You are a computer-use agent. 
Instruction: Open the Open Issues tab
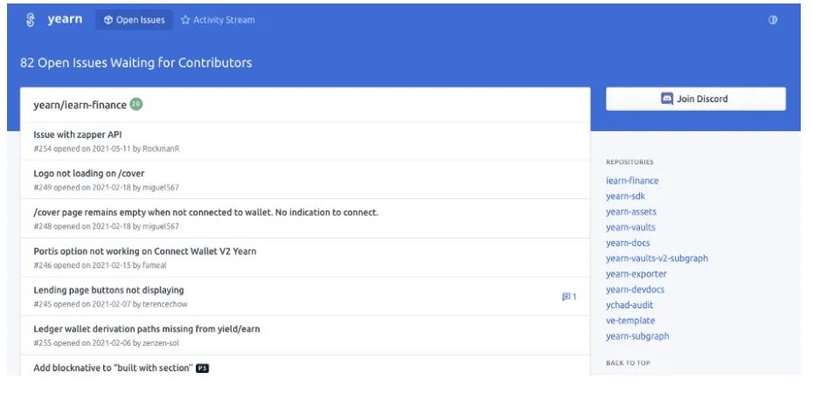click(134, 20)
